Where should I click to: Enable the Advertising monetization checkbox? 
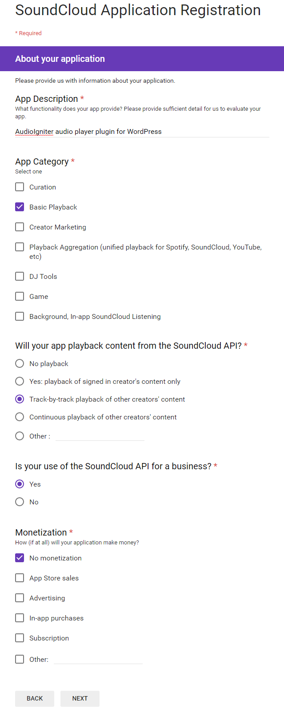(x=20, y=598)
